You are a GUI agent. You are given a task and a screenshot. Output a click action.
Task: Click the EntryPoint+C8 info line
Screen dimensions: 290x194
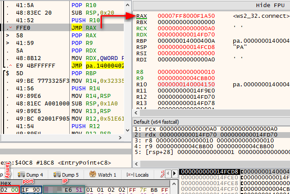[55, 163]
